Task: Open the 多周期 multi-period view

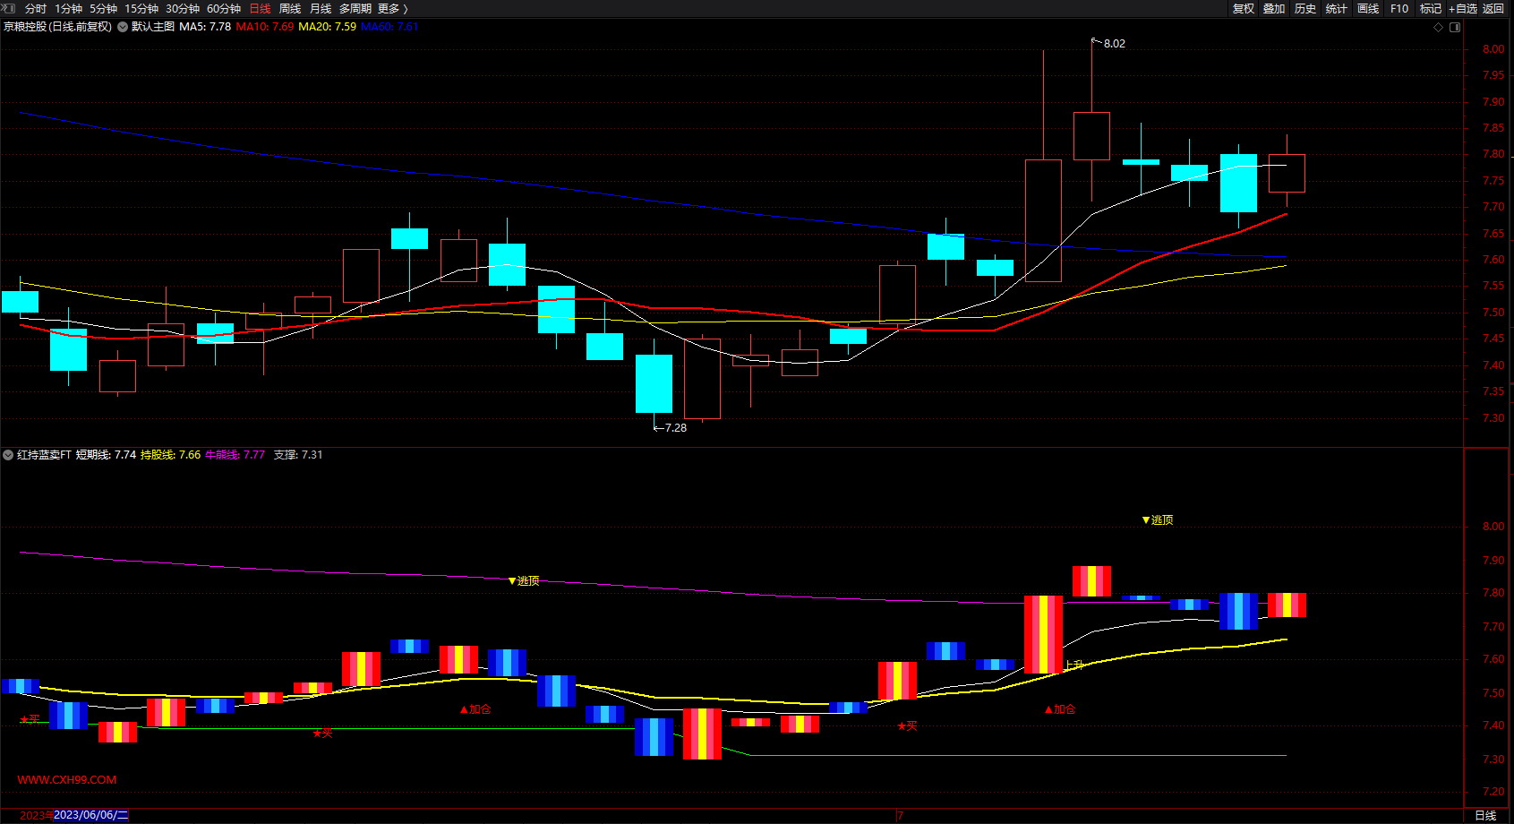Action: [x=355, y=8]
